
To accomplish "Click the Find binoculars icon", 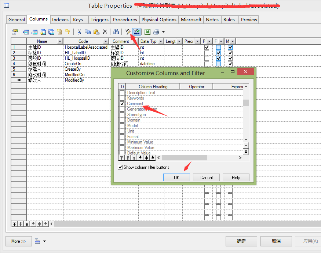I will coord(116,32).
